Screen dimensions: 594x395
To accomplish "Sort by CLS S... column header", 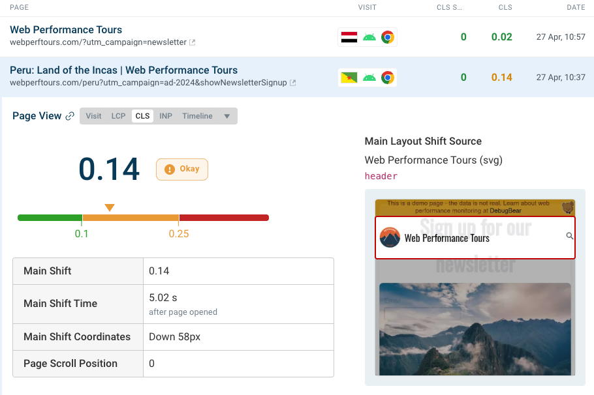I will click(449, 8).
